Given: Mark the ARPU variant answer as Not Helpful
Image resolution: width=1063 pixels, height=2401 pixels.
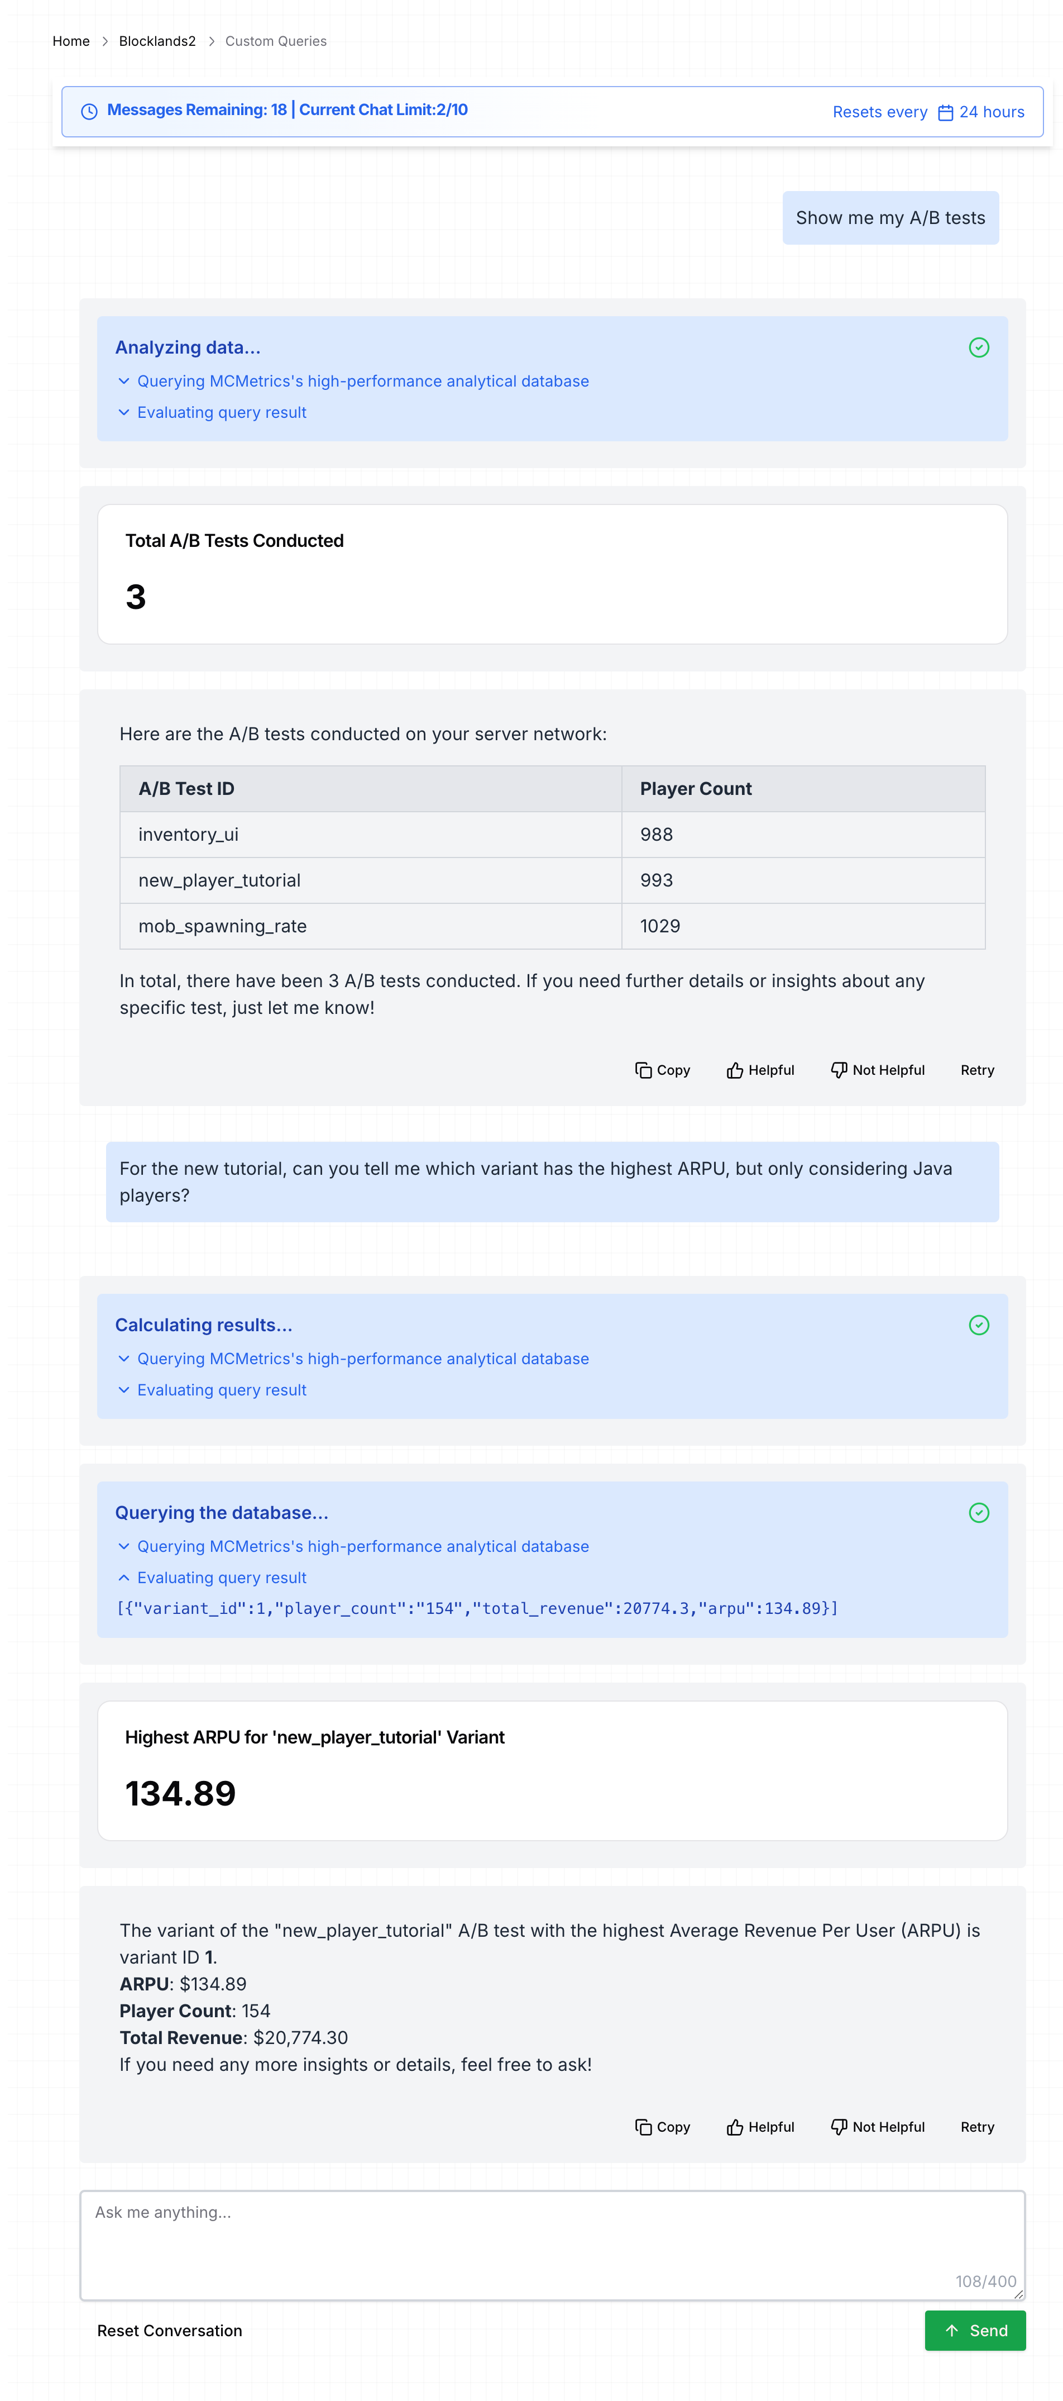Looking at the screenshot, I should tap(877, 2127).
